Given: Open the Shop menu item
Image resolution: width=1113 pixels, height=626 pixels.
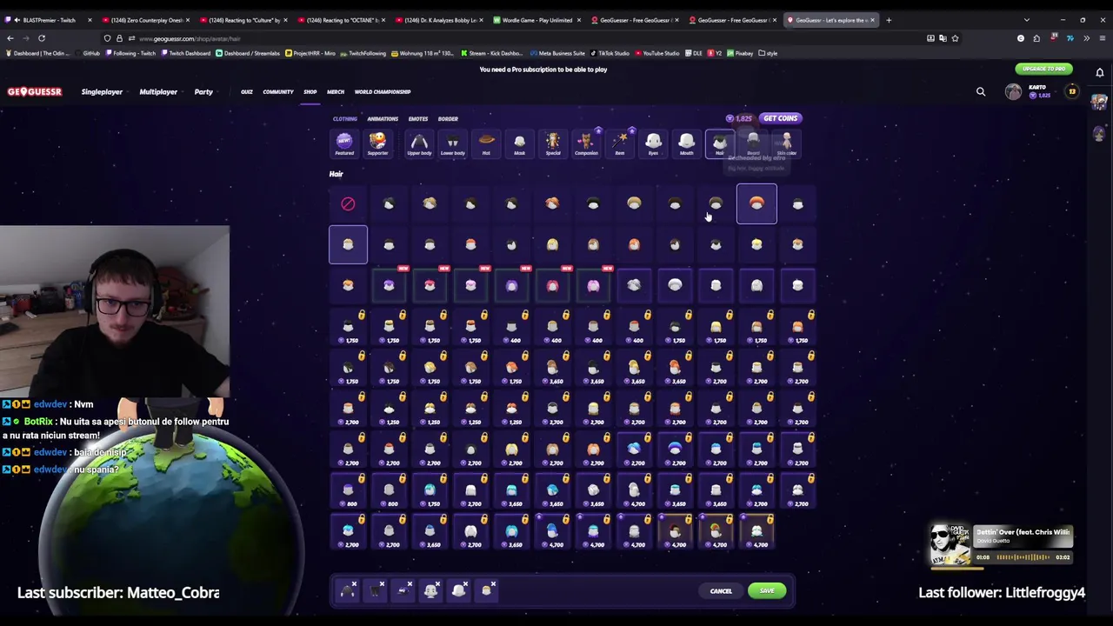Looking at the screenshot, I should (x=310, y=91).
